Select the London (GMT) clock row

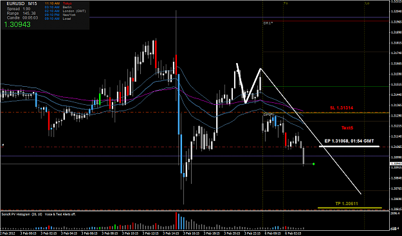point(65,12)
